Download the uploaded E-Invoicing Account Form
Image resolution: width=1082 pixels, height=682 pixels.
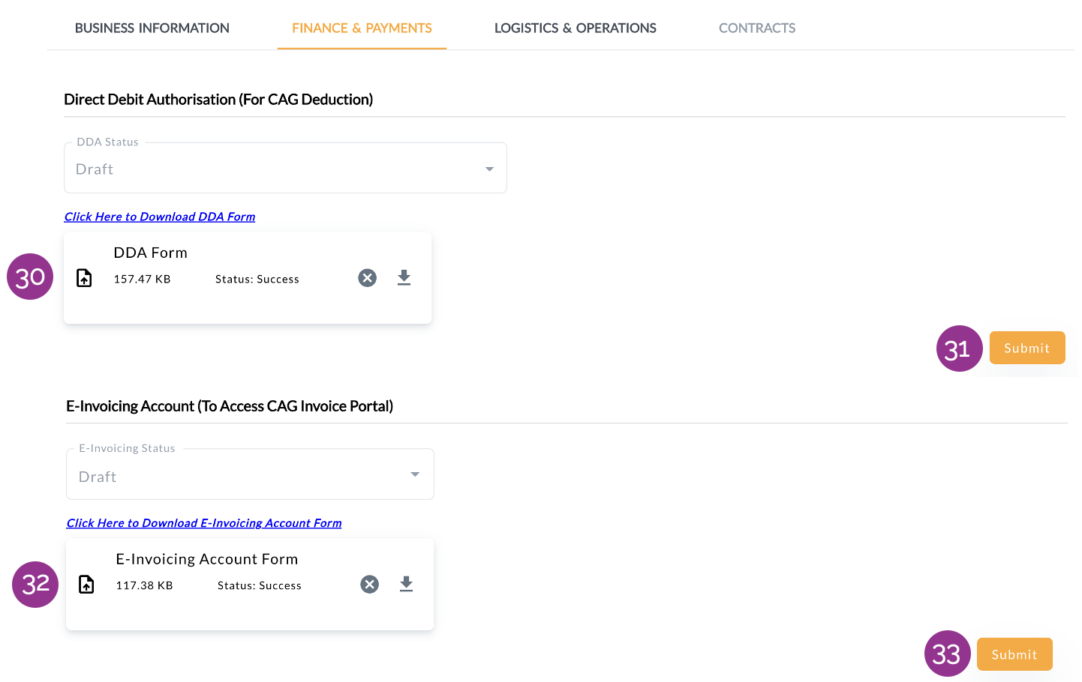point(406,585)
